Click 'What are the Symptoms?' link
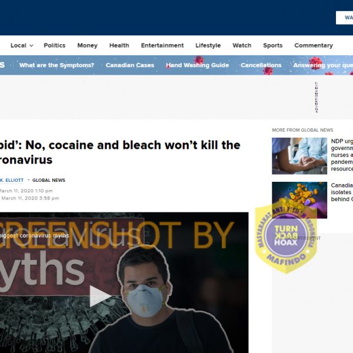Screen dimensions: 353x353 click(56, 65)
